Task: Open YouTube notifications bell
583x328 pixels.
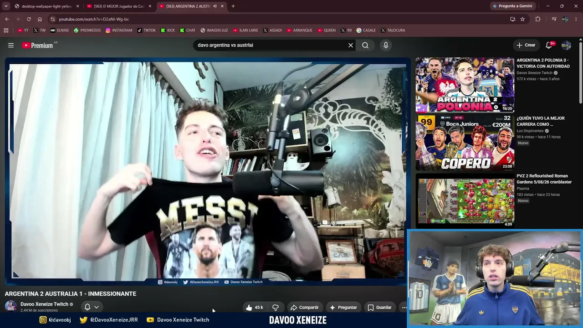Action: (549, 45)
